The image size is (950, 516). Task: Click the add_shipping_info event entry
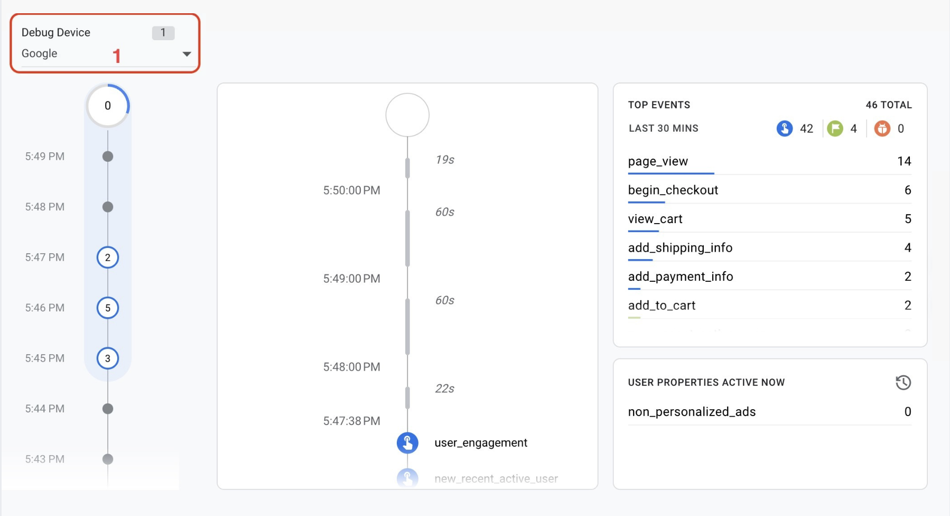point(680,247)
